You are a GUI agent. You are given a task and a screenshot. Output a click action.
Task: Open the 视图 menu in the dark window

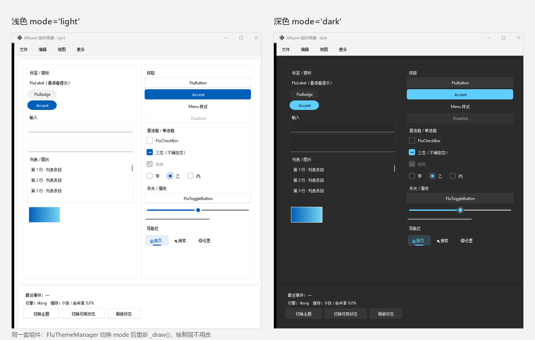coord(324,50)
